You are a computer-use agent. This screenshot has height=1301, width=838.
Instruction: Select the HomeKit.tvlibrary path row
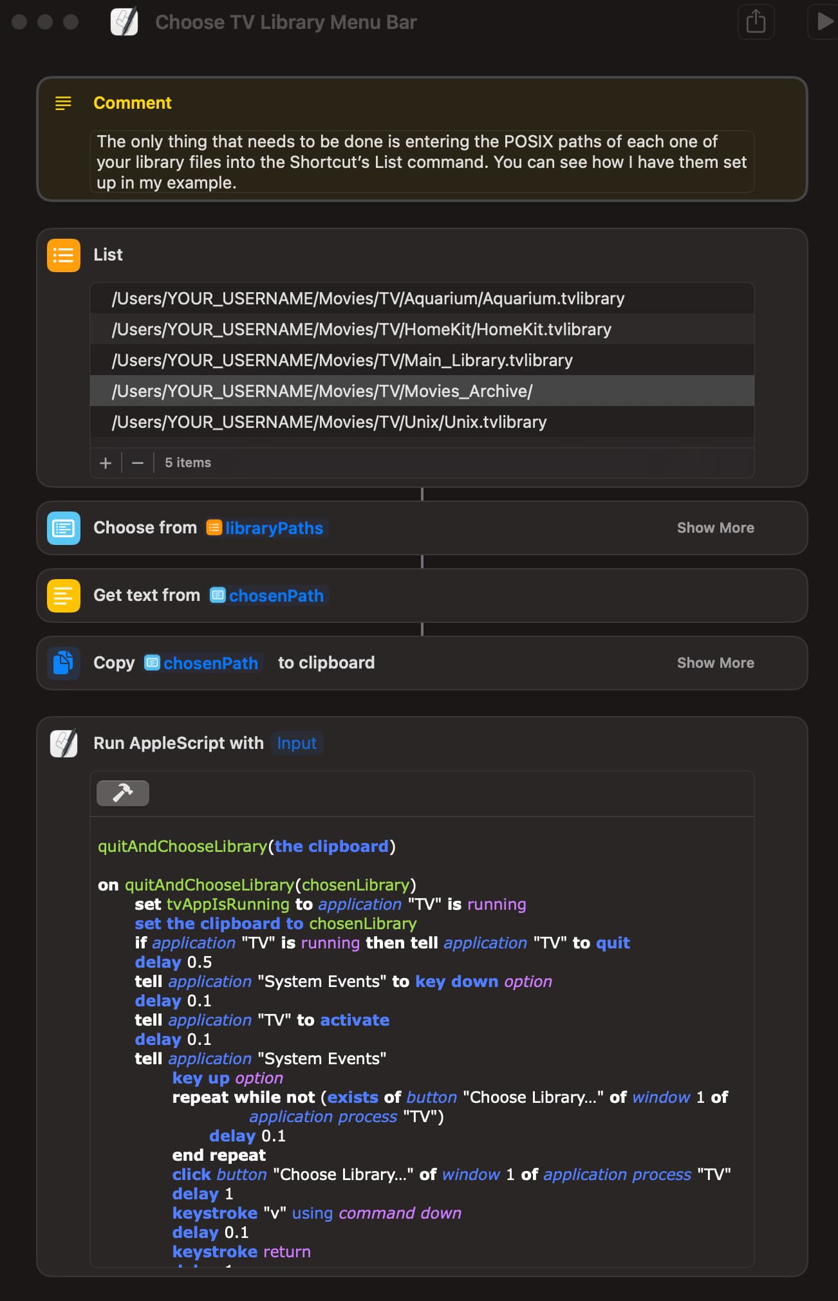click(422, 329)
